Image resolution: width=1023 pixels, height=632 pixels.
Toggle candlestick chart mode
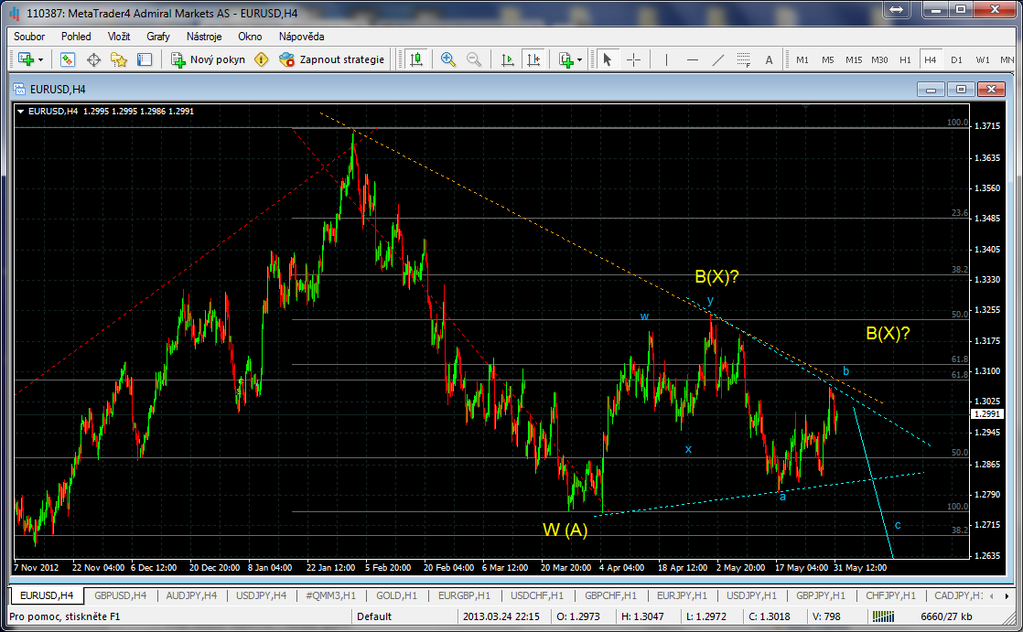415,59
